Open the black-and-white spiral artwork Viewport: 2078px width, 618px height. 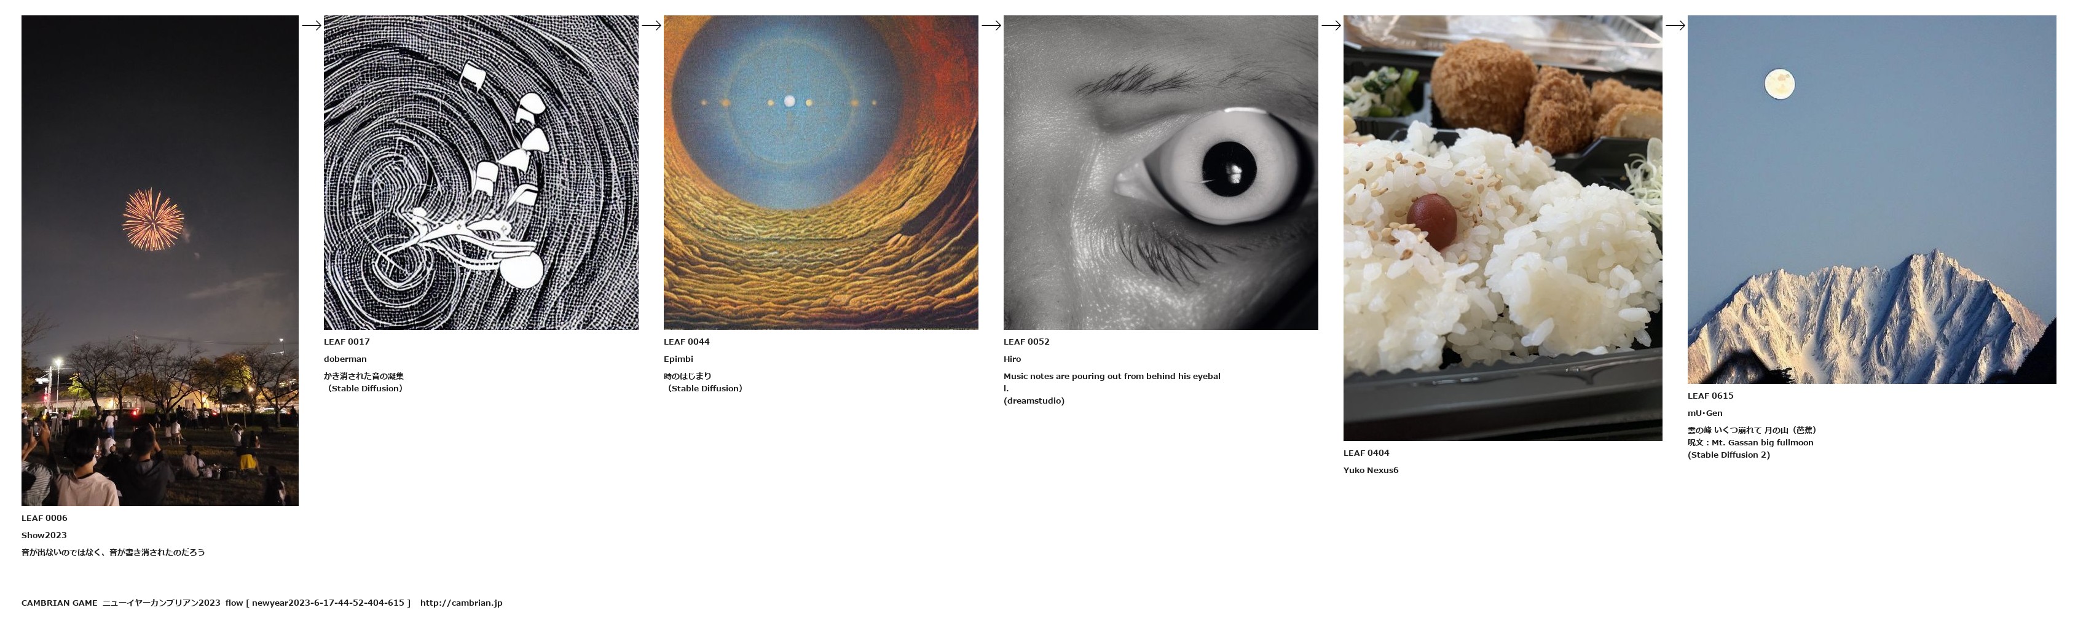481,173
